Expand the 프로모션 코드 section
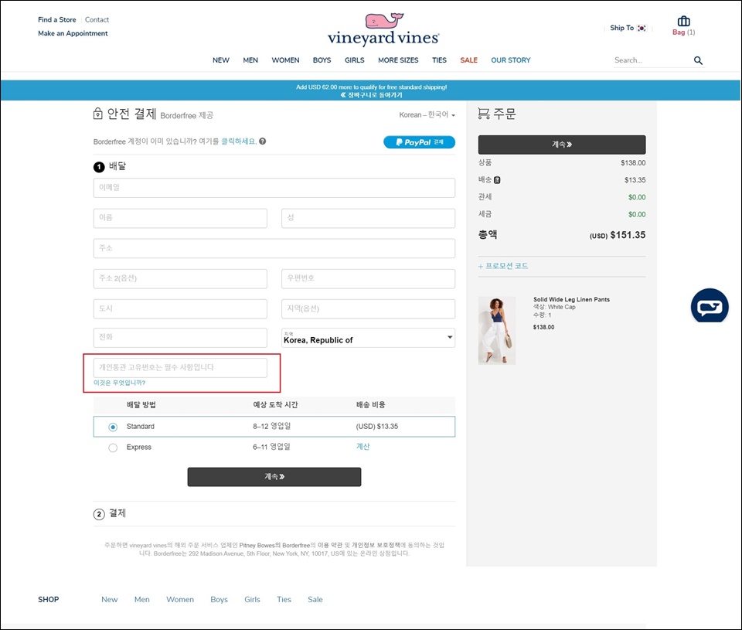This screenshot has width=742, height=630. [503, 266]
